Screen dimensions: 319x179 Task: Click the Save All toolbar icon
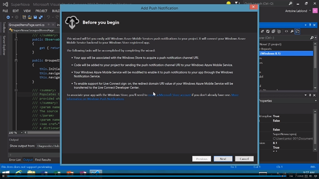tap(41, 17)
